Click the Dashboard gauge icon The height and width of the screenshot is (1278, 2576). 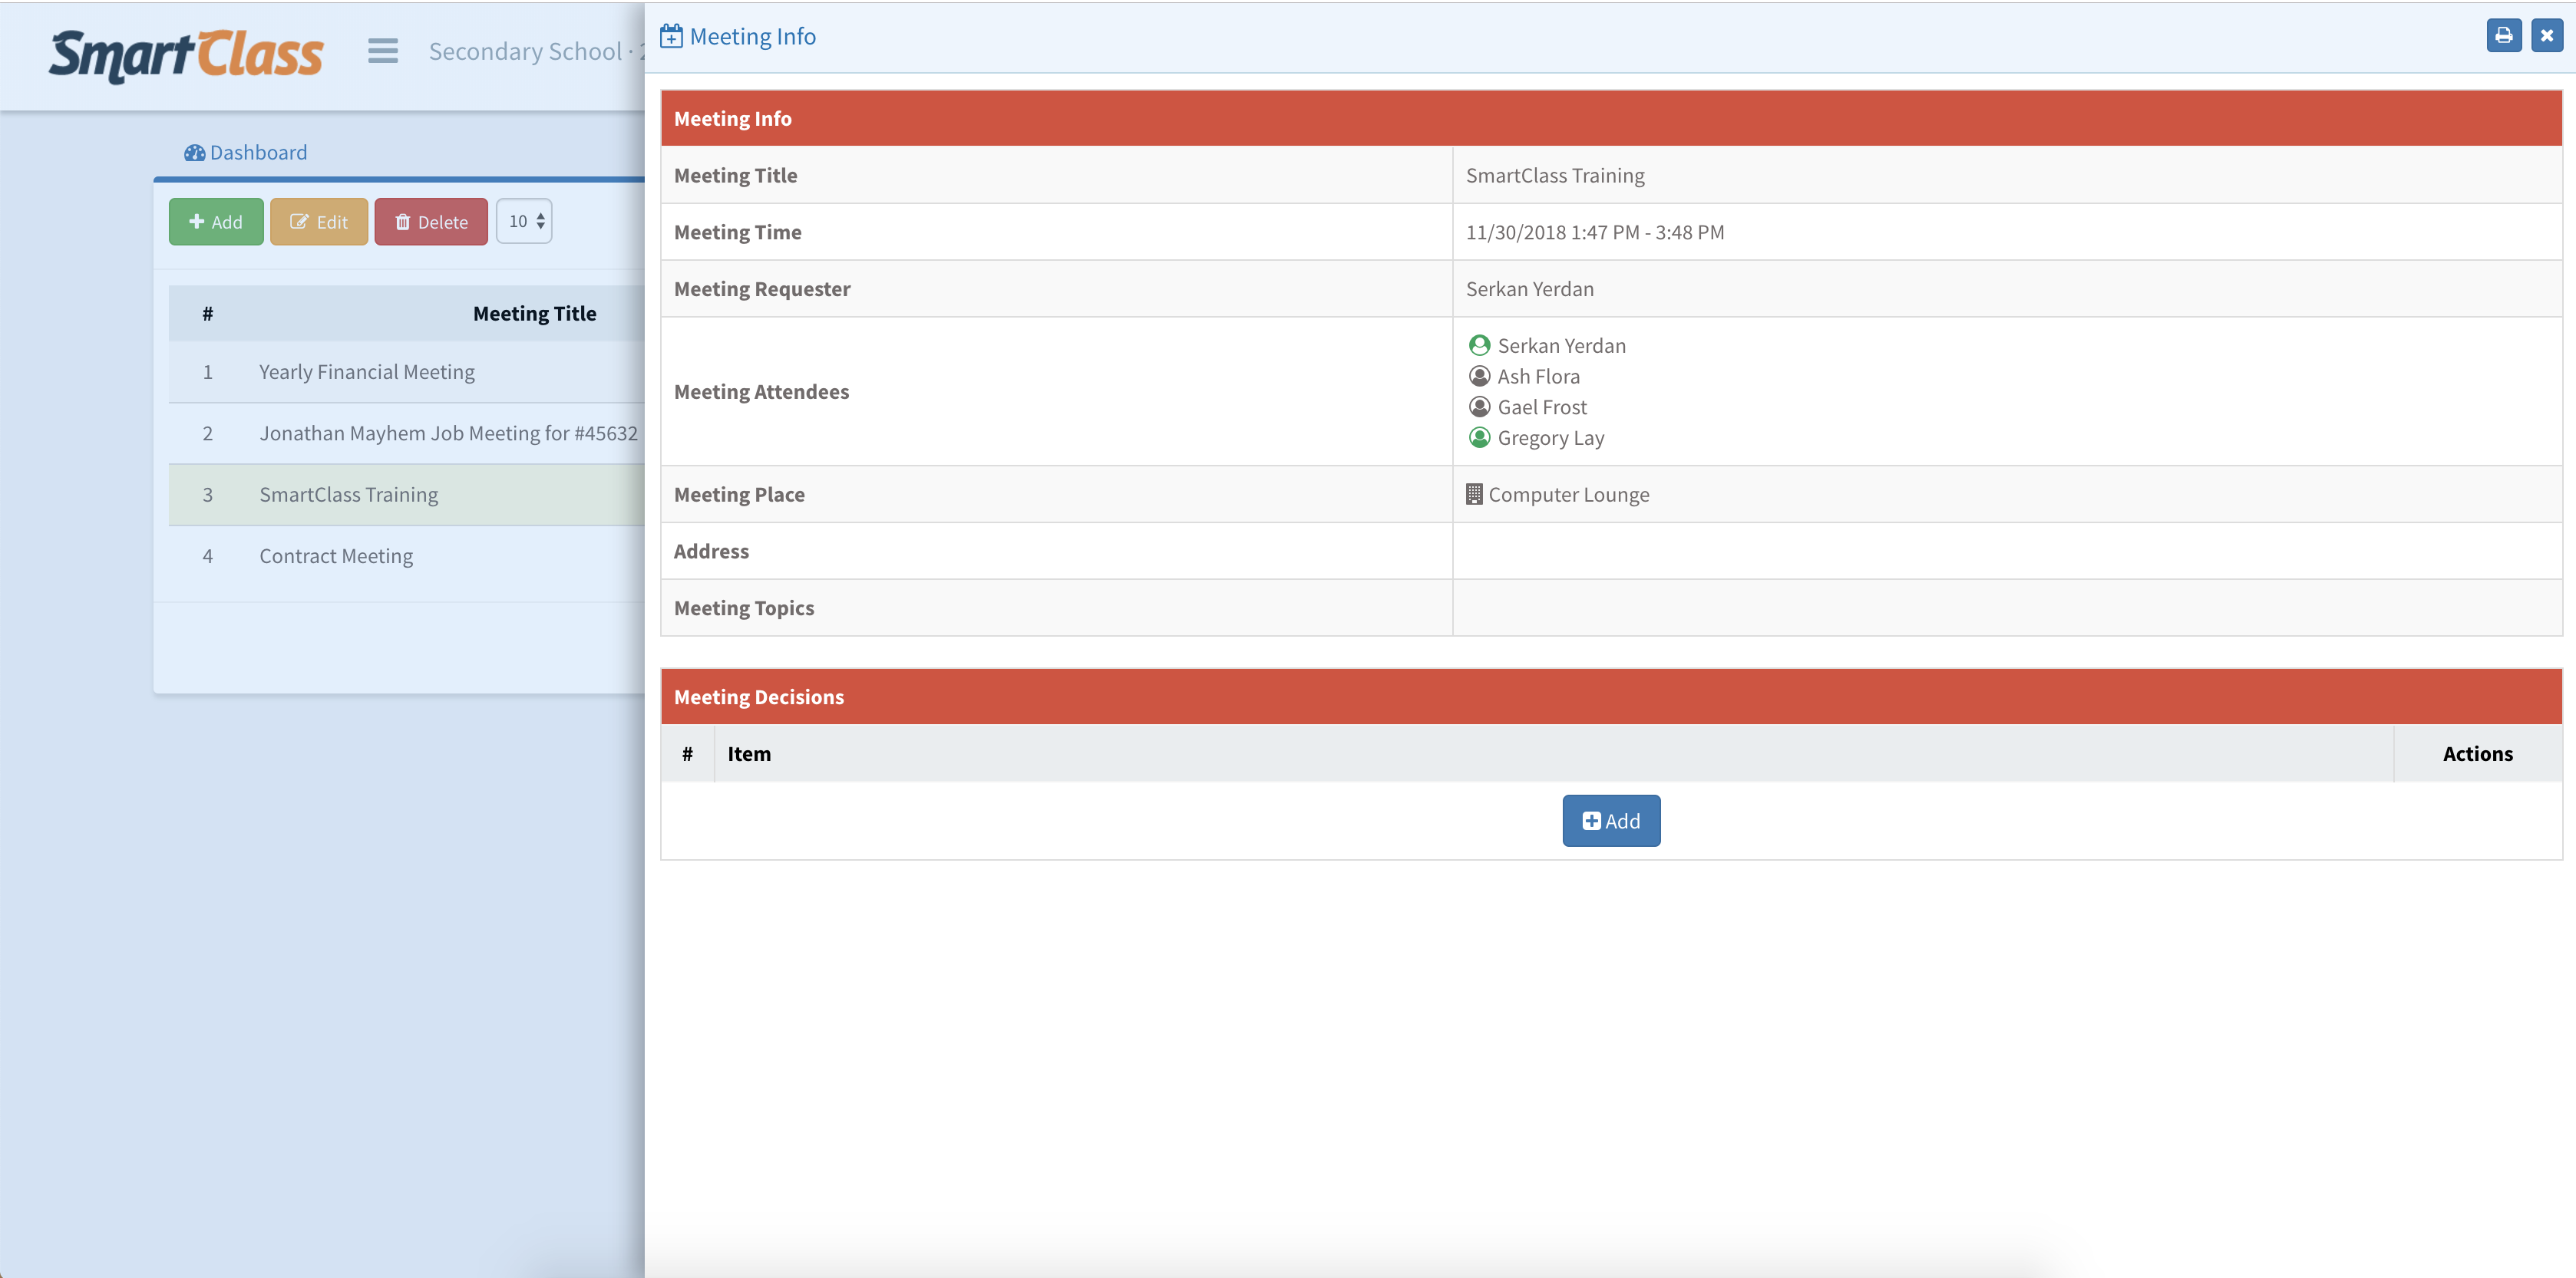point(194,153)
